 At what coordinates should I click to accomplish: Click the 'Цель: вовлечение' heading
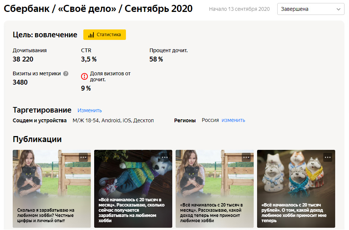click(x=45, y=35)
